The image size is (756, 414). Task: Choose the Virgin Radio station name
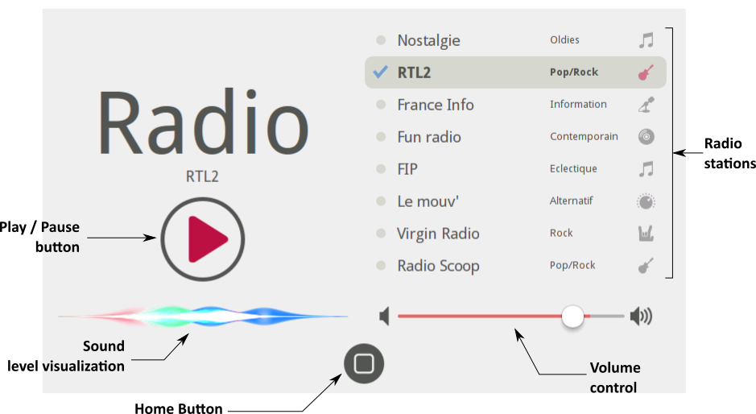coord(438,234)
